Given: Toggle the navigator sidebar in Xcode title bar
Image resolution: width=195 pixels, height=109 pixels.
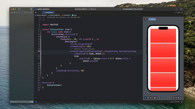Looking at the screenshot, I should [x=19, y=9].
